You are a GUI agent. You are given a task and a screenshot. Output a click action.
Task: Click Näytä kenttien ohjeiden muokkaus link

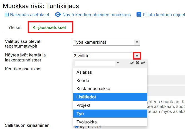coord(97,15)
